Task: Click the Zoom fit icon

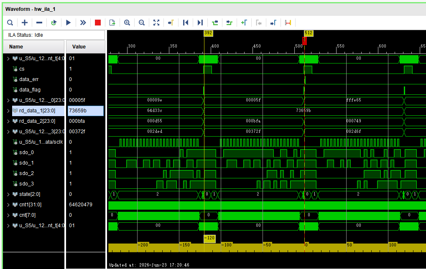Action: 156,23
